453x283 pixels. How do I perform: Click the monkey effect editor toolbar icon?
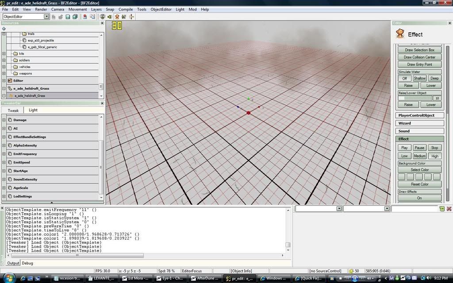pyautogui.click(x=117, y=17)
